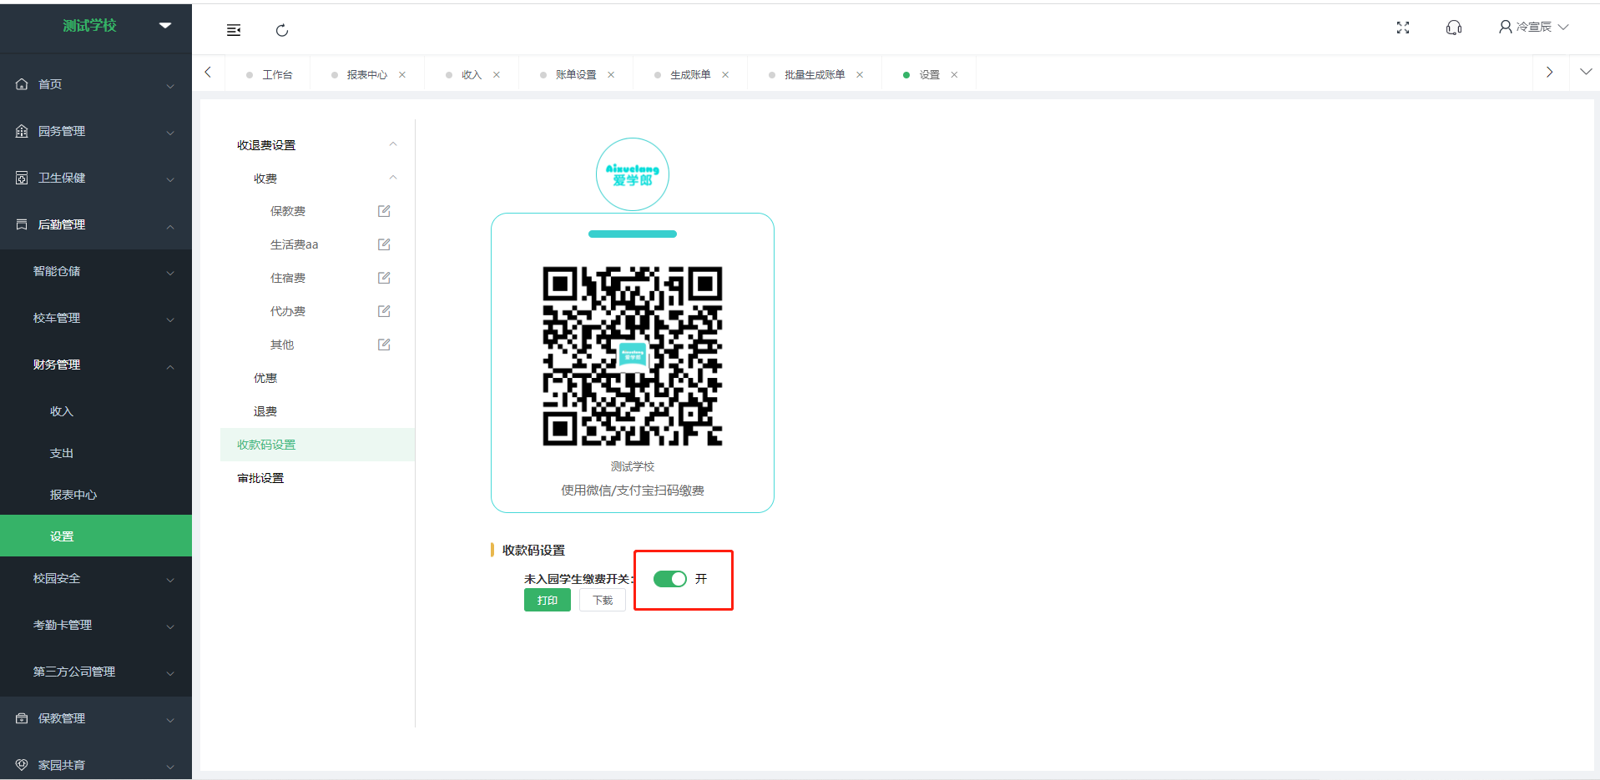Open the 冷宣辰 user dropdown
Image resolution: width=1600 pixels, height=780 pixels.
(x=1533, y=28)
